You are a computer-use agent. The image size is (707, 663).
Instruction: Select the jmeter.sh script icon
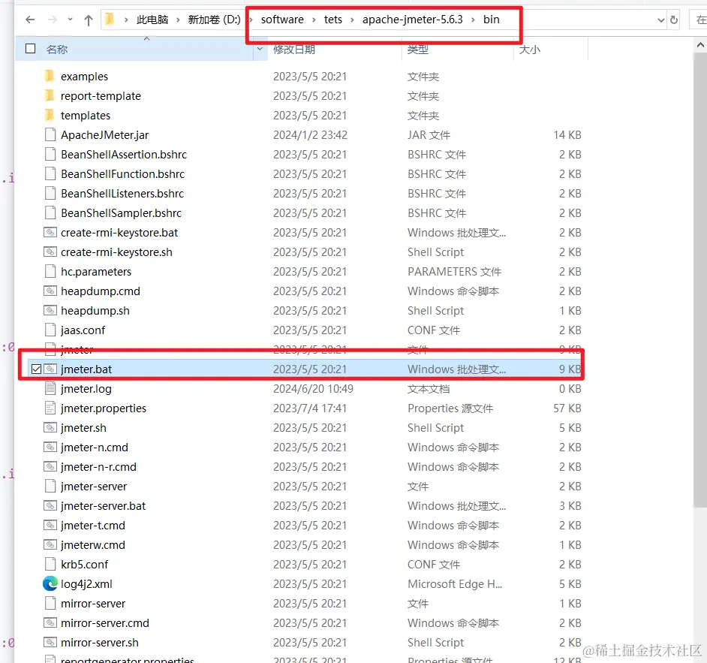click(x=50, y=427)
